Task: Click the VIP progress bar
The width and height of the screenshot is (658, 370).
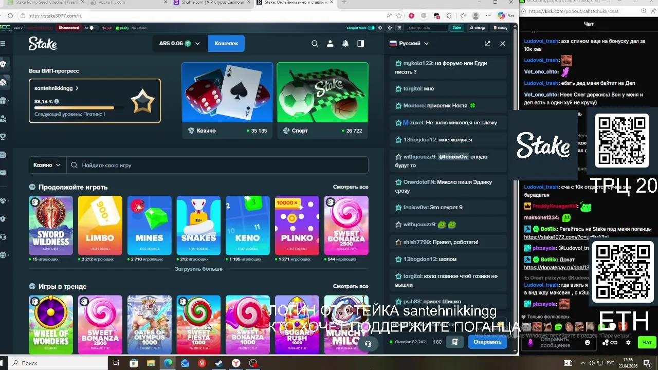Action: [x=80, y=108]
